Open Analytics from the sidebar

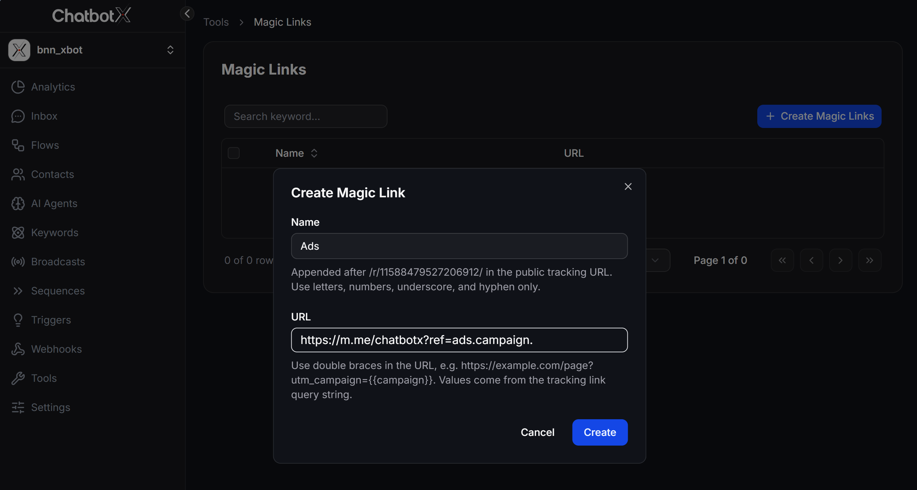[53, 87]
